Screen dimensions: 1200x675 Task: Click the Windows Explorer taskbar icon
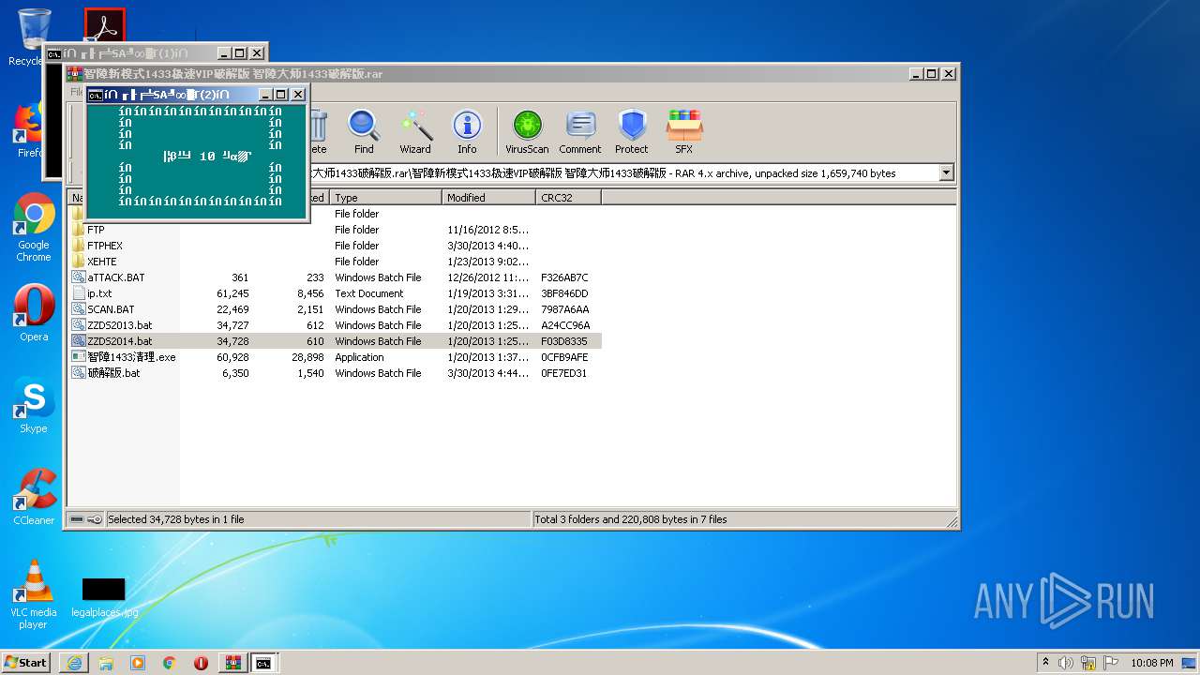pos(106,663)
